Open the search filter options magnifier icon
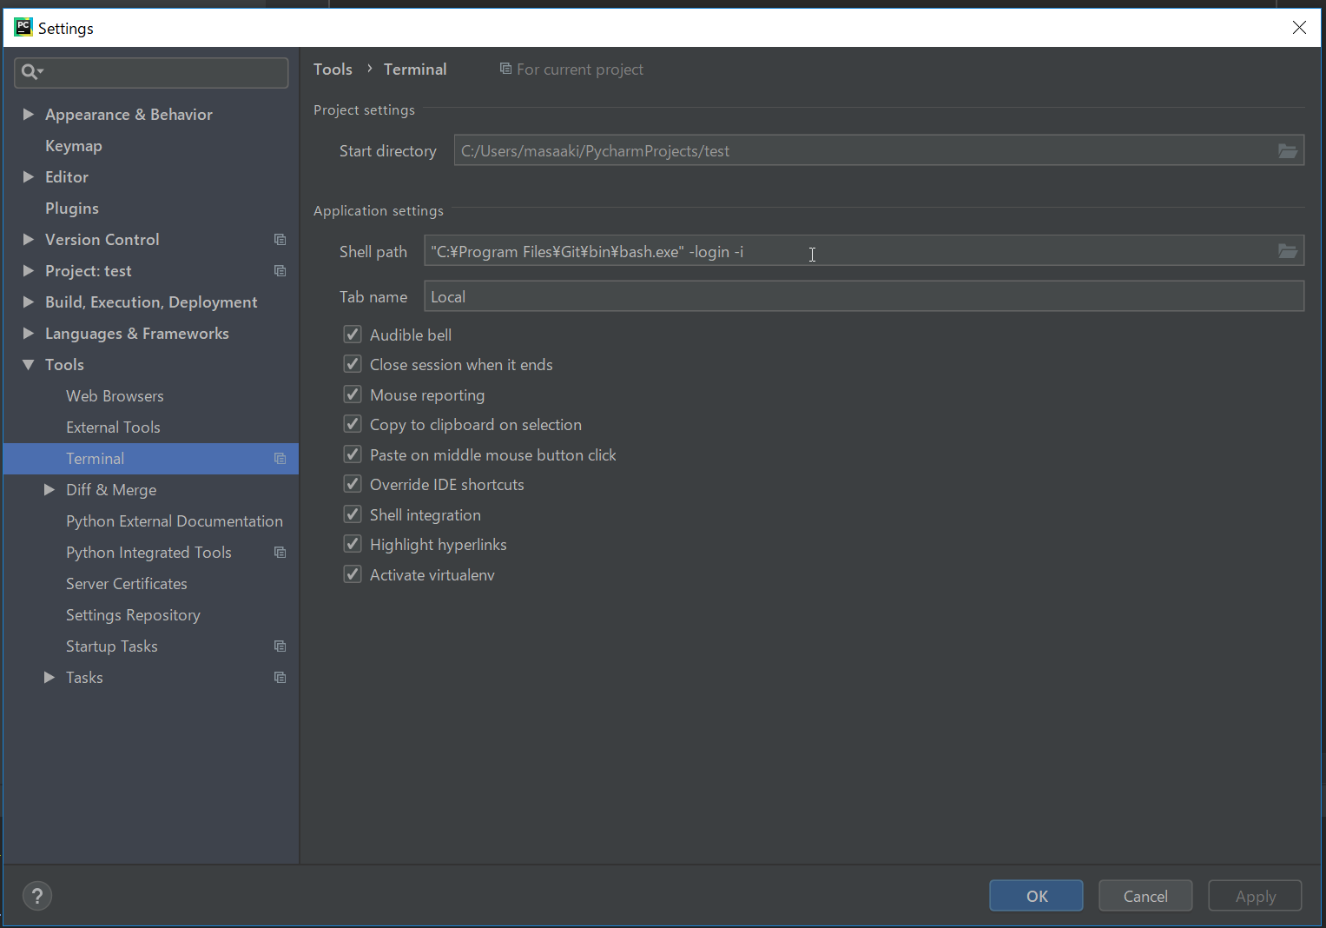1326x928 pixels. tap(31, 72)
